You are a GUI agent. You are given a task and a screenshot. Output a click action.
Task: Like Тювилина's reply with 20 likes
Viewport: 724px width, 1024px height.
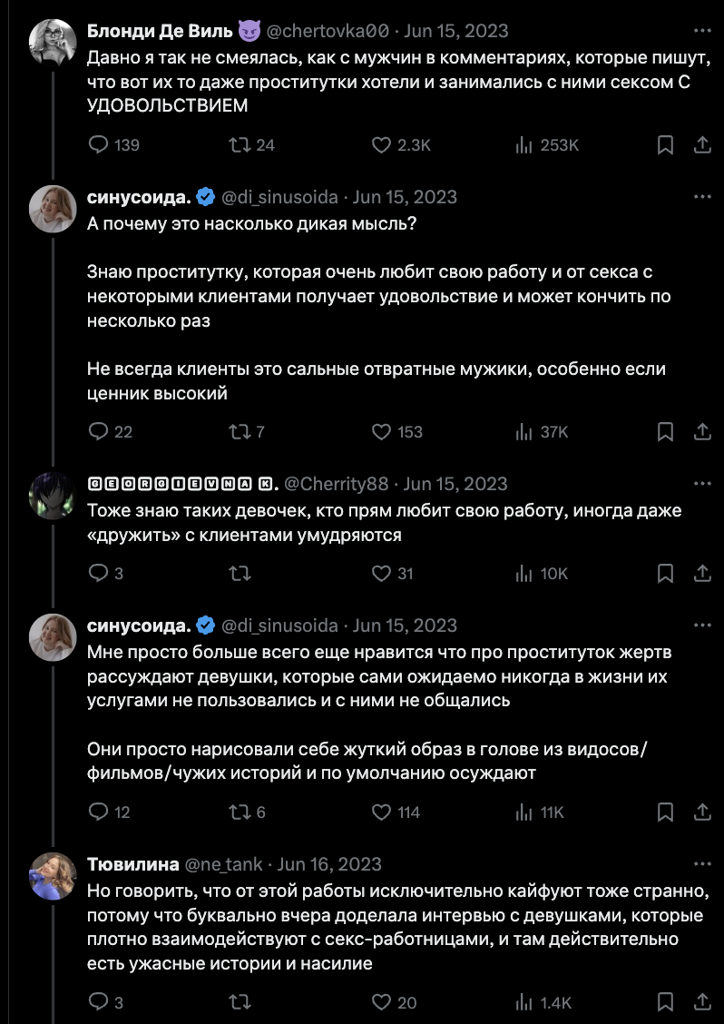click(x=382, y=1002)
